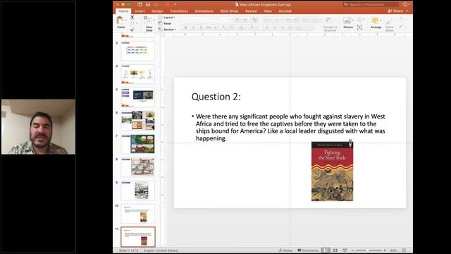Switch to the Transitions tab

tap(179, 11)
